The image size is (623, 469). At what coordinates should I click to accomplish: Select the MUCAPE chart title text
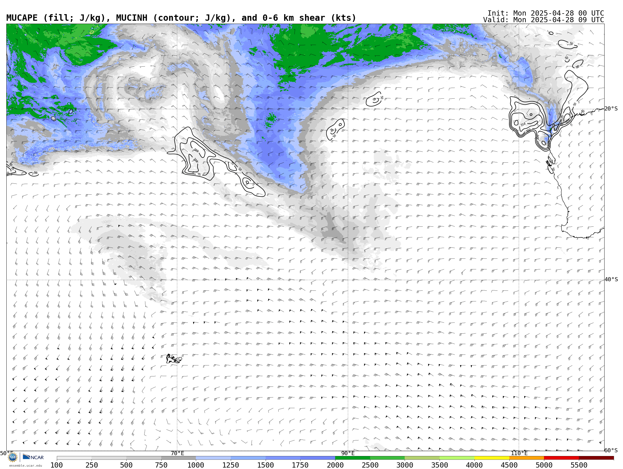point(181,18)
